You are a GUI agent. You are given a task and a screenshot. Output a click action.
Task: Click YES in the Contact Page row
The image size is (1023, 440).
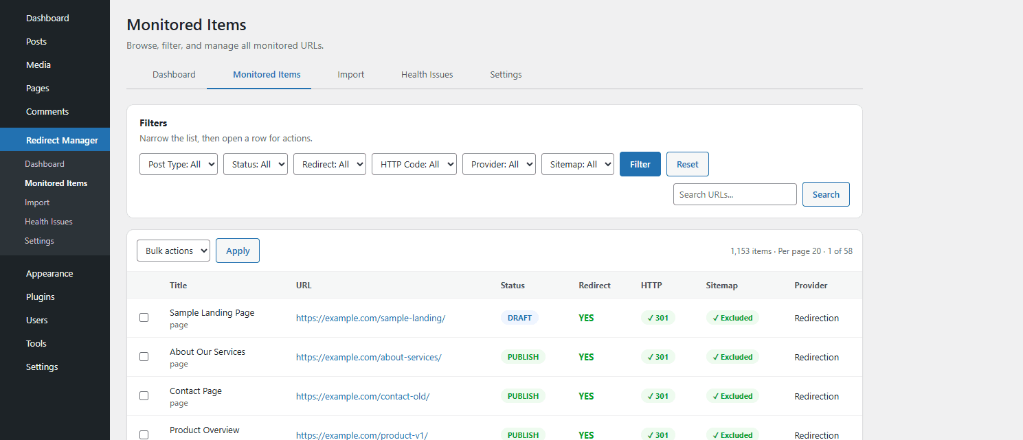[x=586, y=396]
